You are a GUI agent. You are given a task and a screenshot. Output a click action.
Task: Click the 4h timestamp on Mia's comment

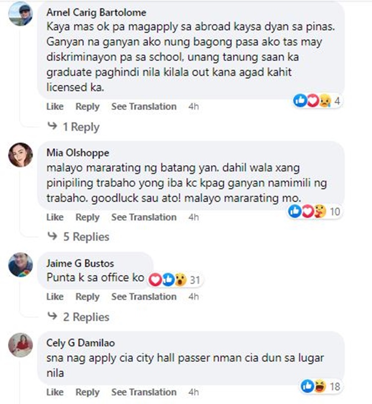tap(193, 217)
